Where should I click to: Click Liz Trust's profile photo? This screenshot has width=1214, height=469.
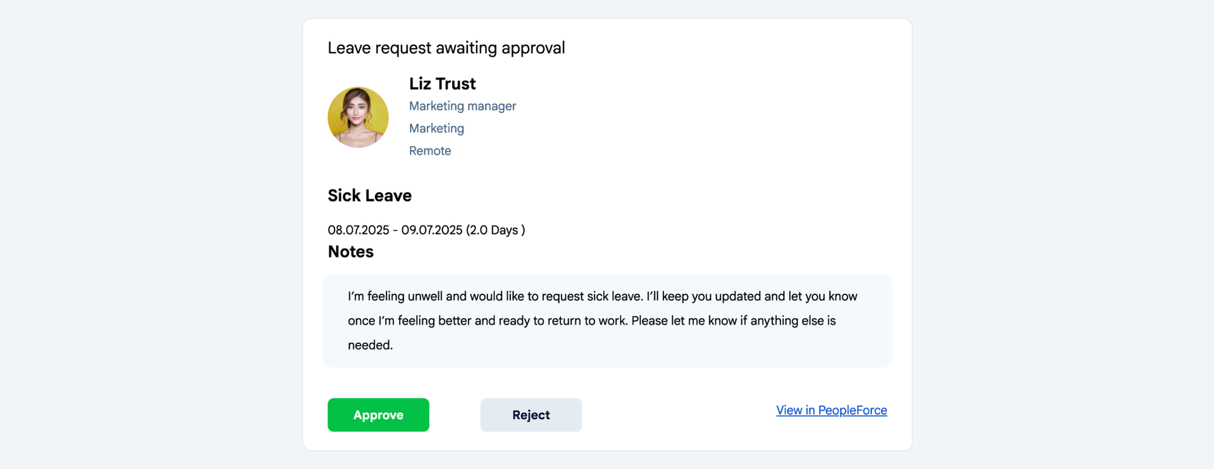(x=358, y=118)
